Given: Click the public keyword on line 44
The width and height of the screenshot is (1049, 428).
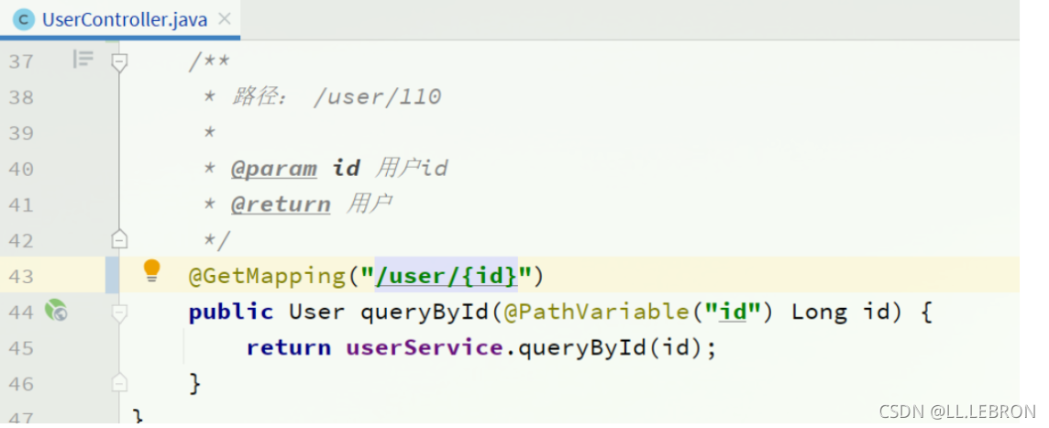Looking at the screenshot, I should [231, 313].
